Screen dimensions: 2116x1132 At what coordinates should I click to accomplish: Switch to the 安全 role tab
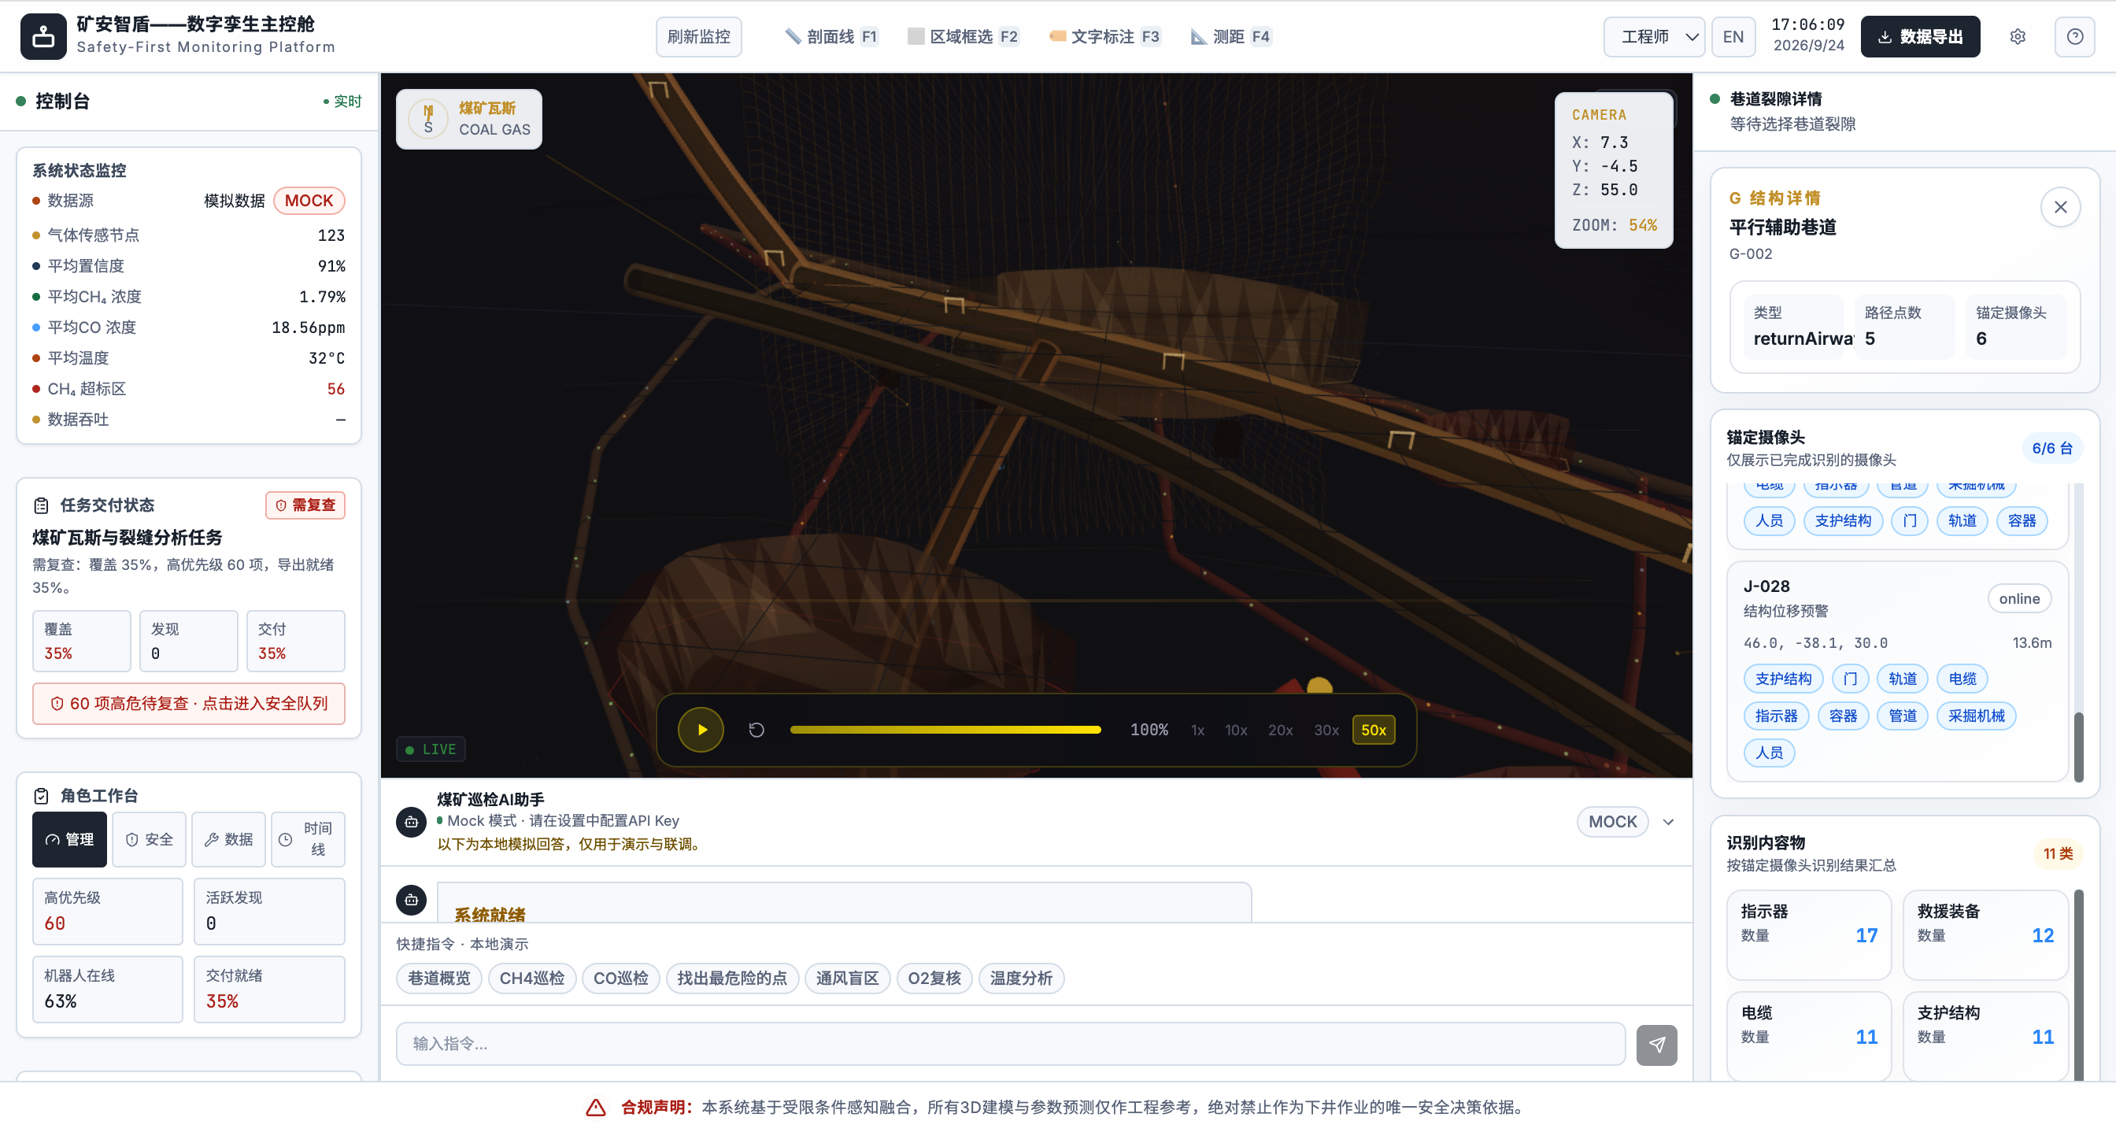click(150, 839)
